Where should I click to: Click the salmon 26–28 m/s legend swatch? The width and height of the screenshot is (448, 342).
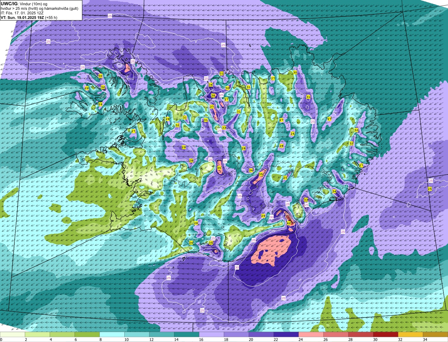(x=336, y=335)
